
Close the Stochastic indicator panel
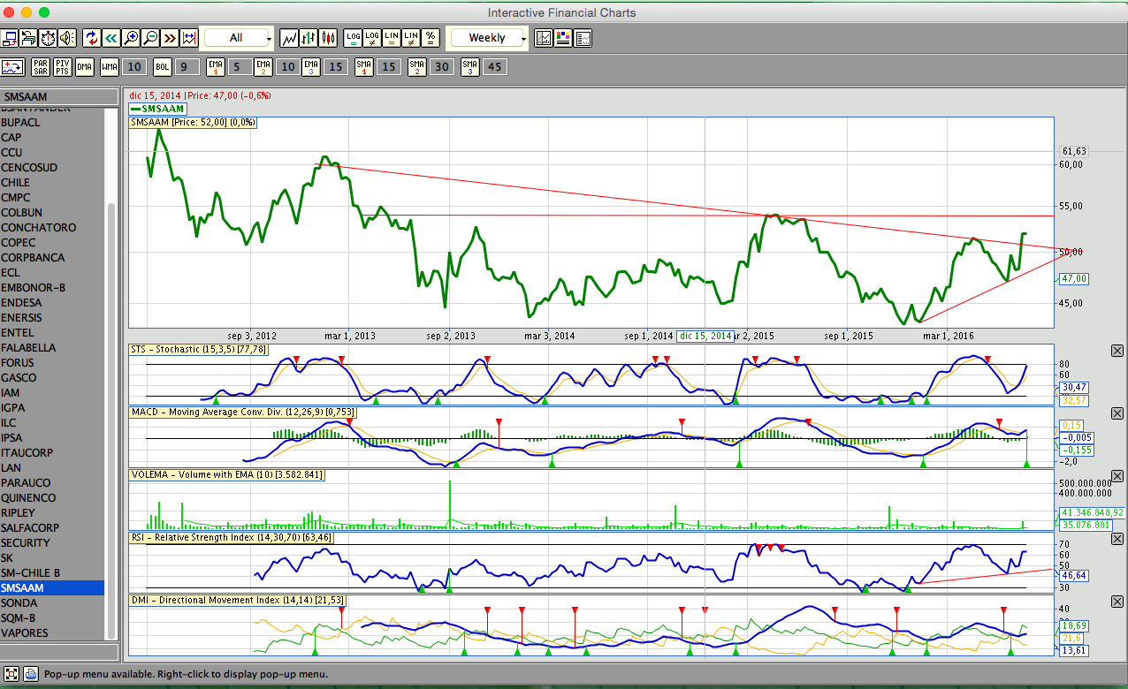(x=1117, y=351)
